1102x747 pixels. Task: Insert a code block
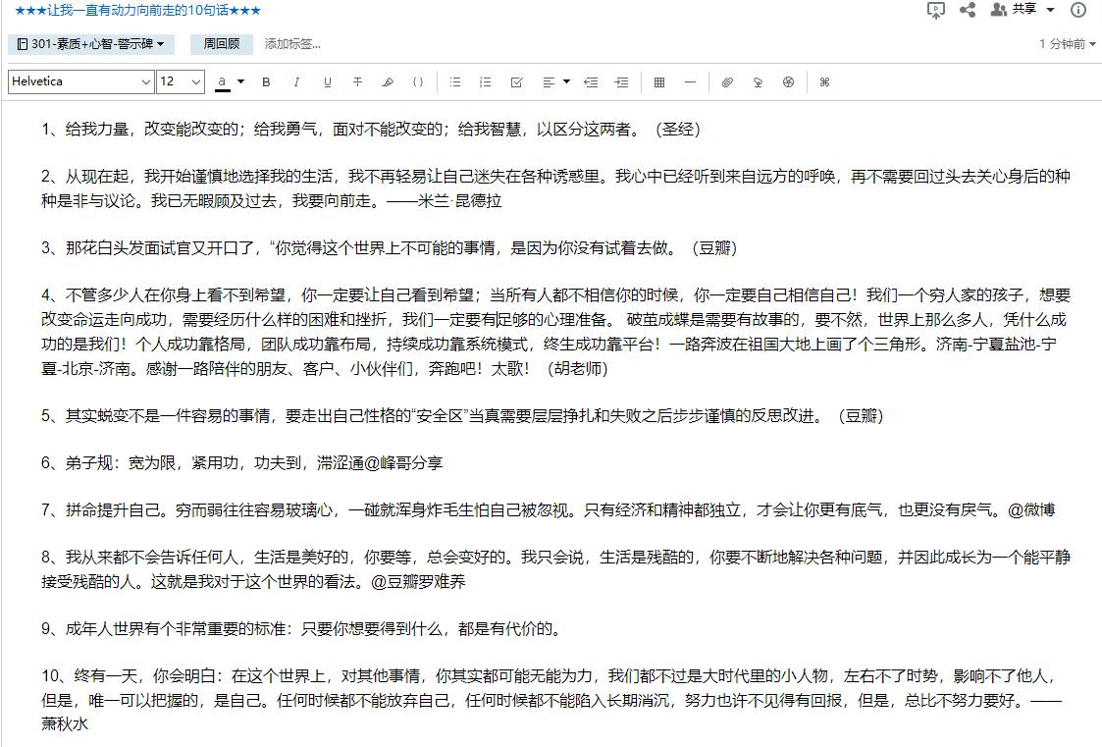pyautogui.click(x=417, y=82)
